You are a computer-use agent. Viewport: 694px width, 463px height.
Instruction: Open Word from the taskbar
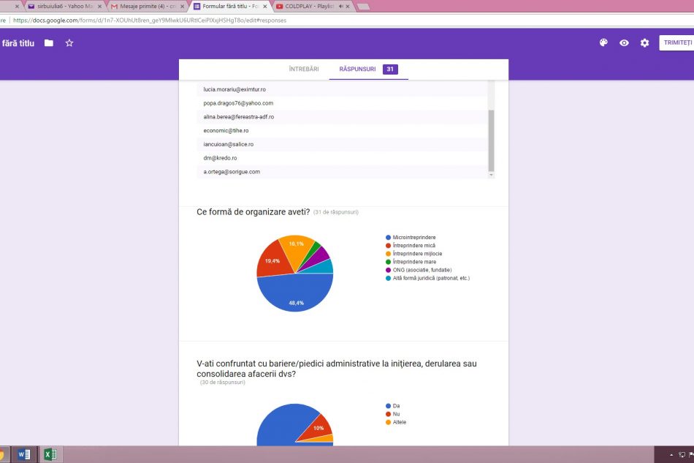tap(24, 454)
